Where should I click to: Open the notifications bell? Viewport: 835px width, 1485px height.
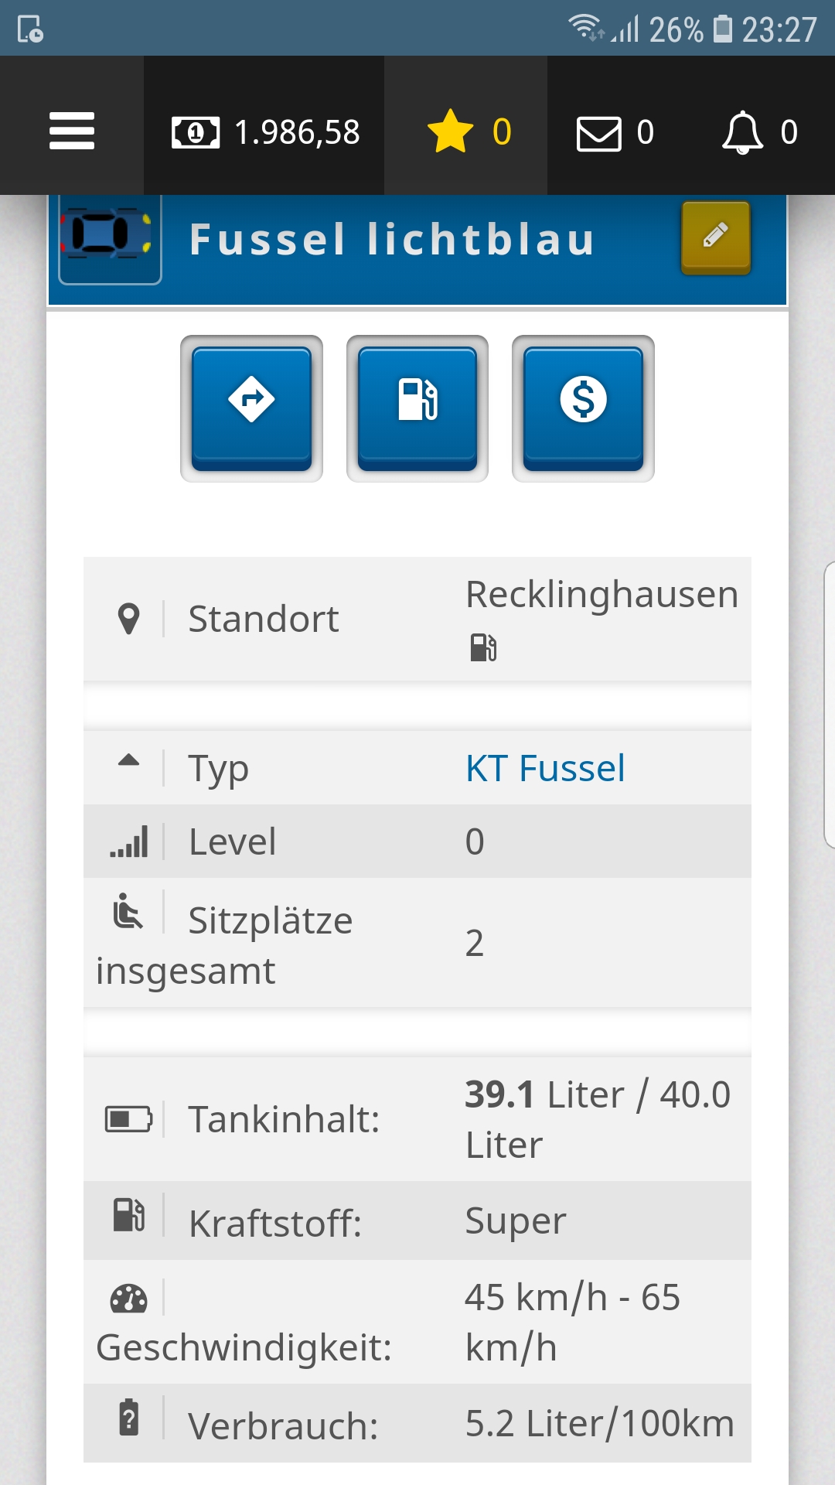(758, 133)
